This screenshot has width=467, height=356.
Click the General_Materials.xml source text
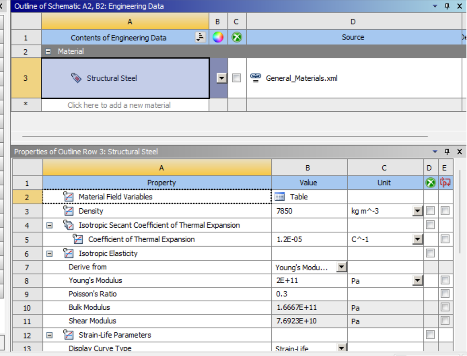pyautogui.click(x=301, y=78)
